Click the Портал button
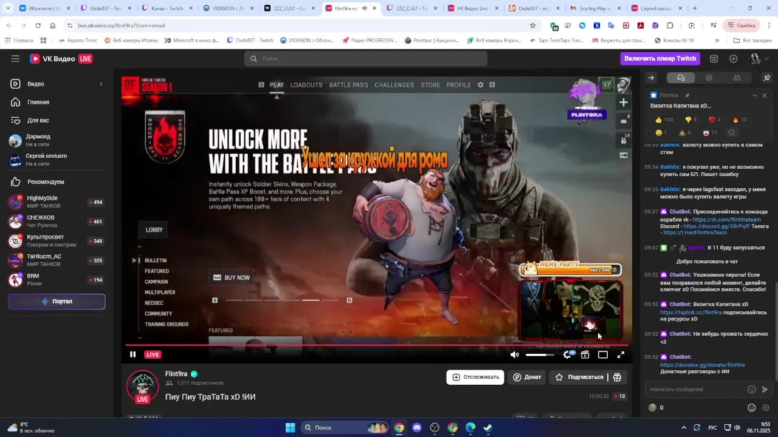The width and height of the screenshot is (778, 437). [x=57, y=302]
